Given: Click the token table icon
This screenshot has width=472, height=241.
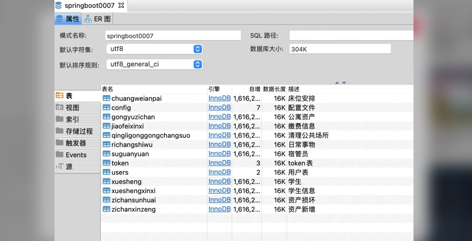Looking at the screenshot, I should pyautogui.click(x=106, y=163).
